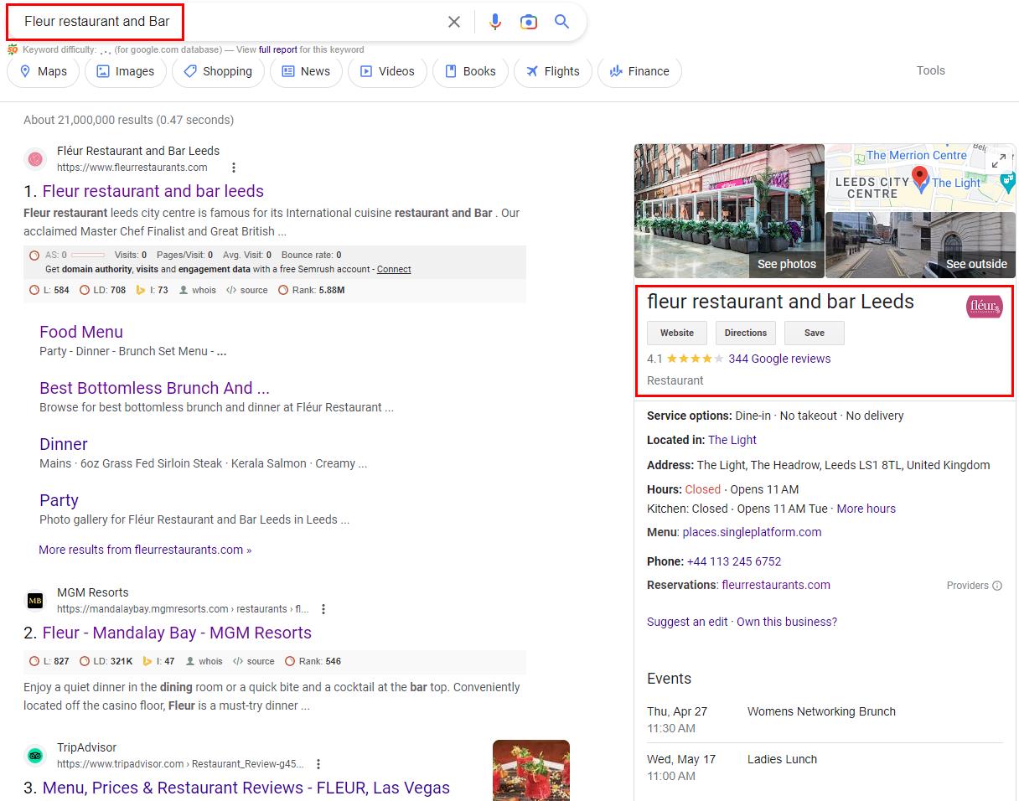Click whois for the MGM Resorts result
This screenshot has width=1019, height=801.
point(204,661)
